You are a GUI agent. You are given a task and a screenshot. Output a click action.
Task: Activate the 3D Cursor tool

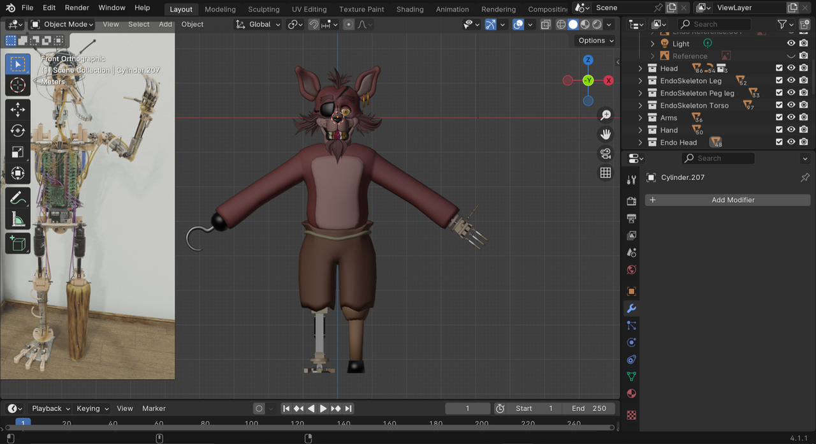click(x=18, y=85)
